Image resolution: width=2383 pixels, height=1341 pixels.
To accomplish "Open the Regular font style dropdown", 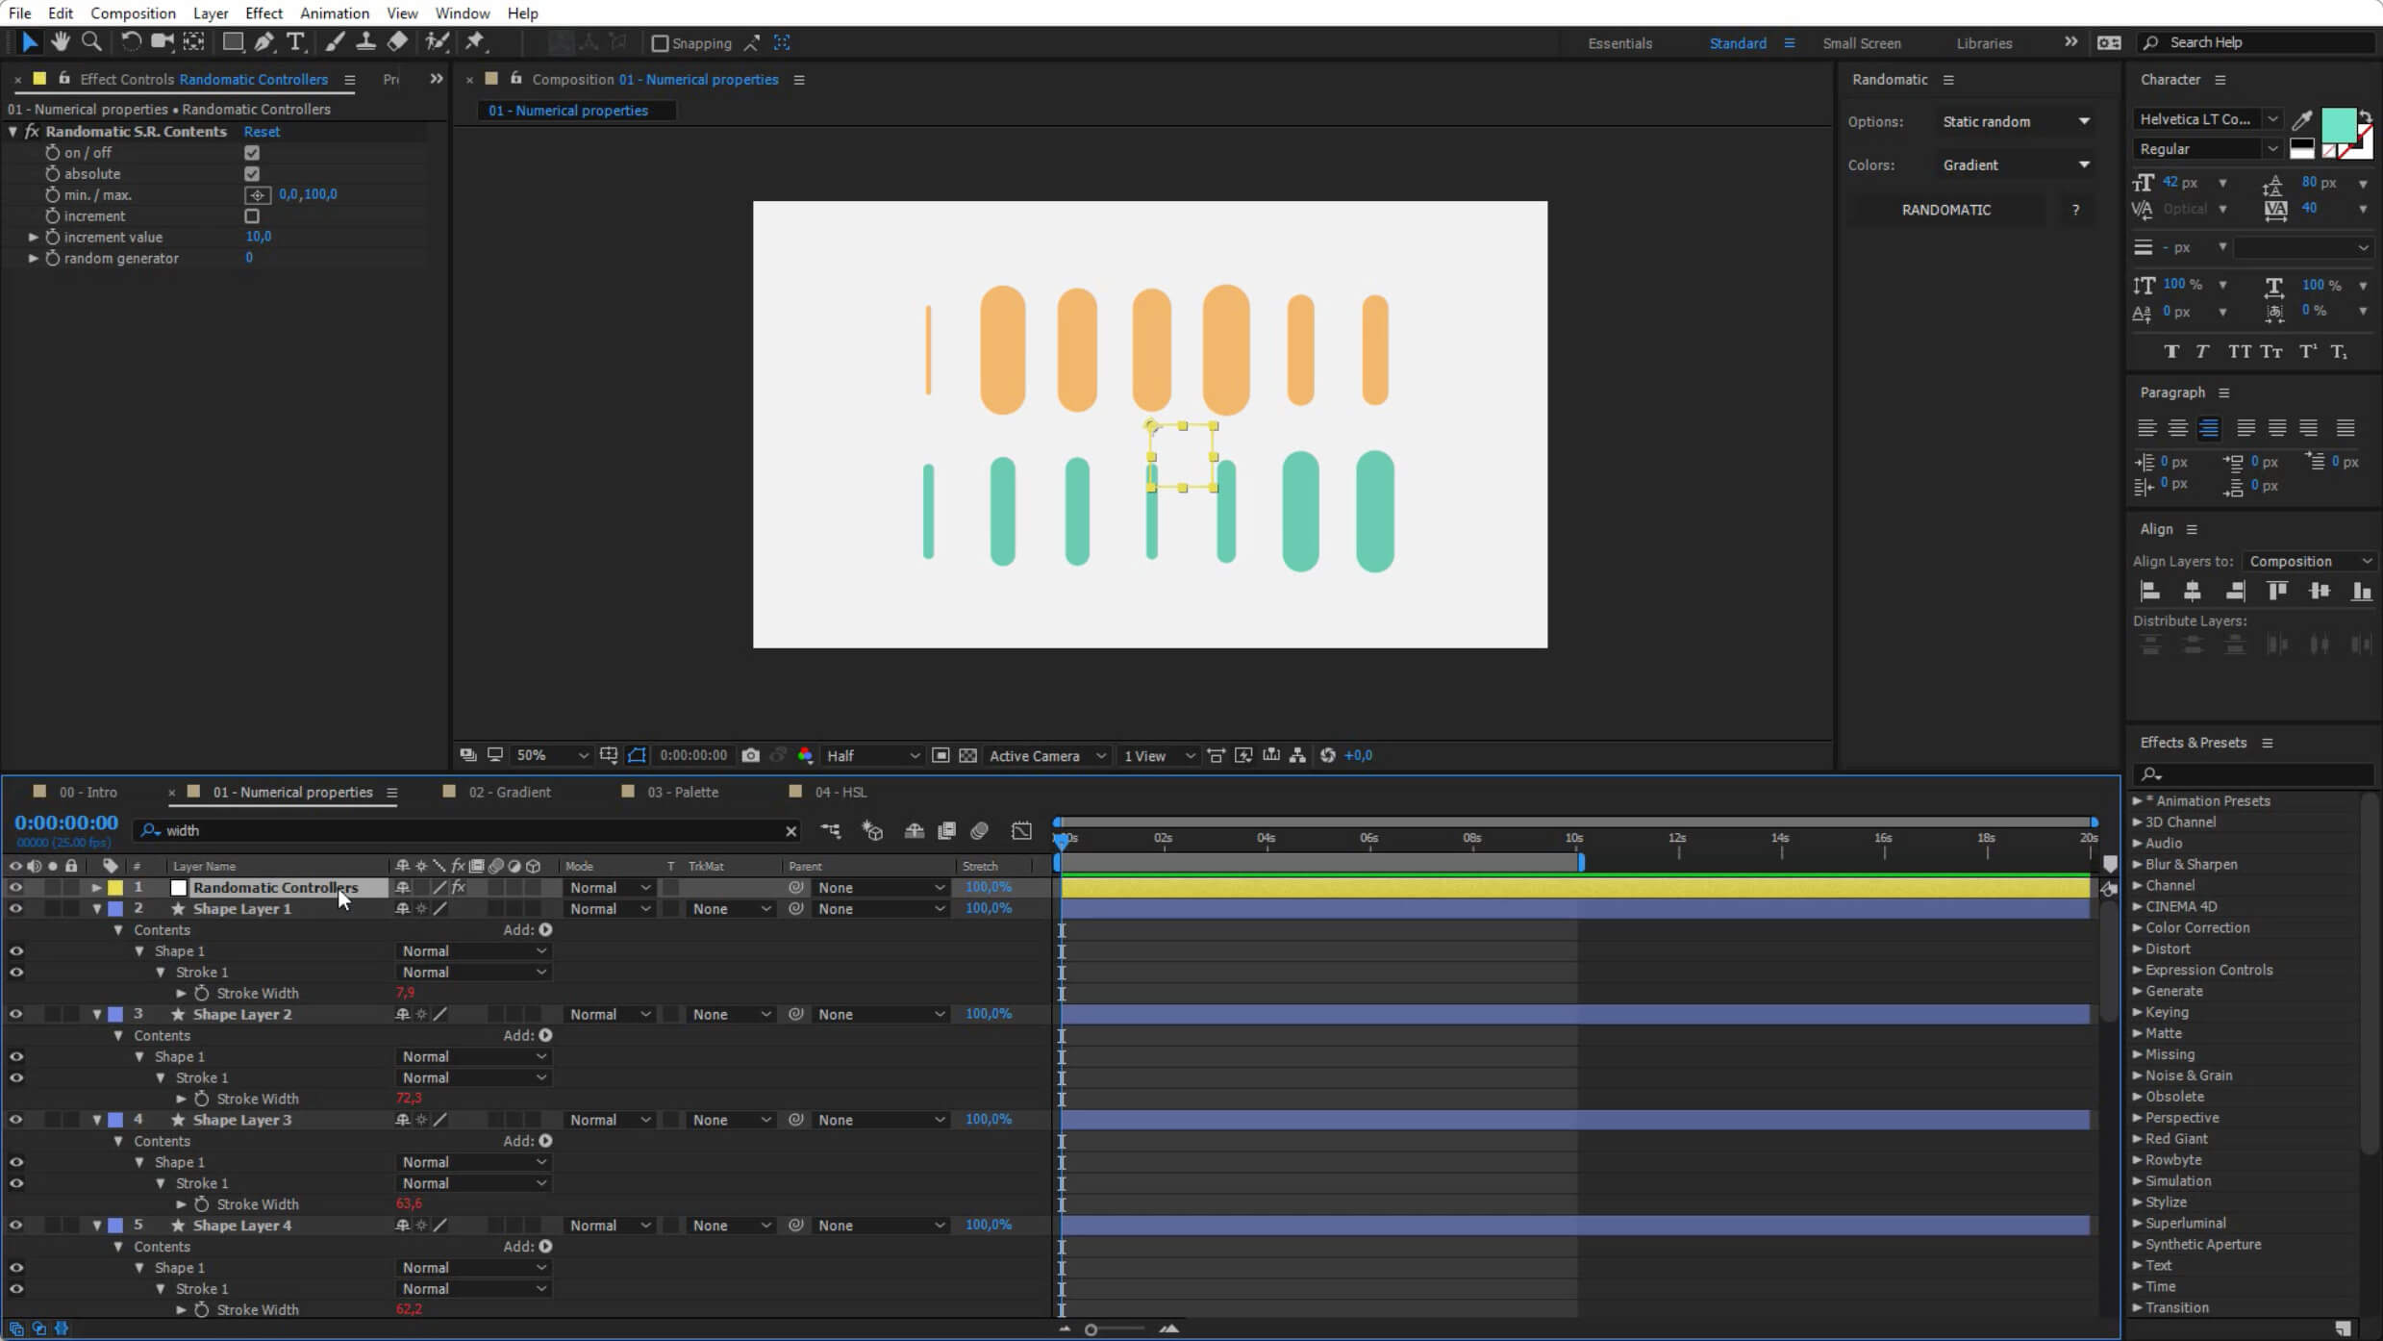I will [2207, 149].
